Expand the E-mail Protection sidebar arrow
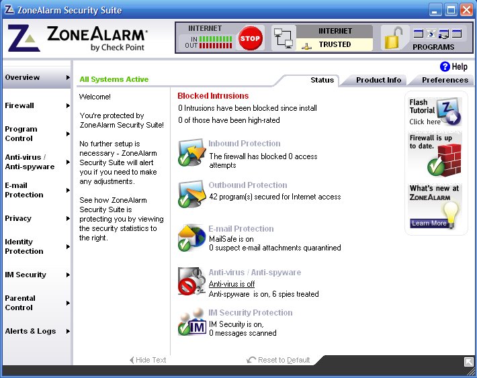Viewport: 477px width, 378px height. 68,191
